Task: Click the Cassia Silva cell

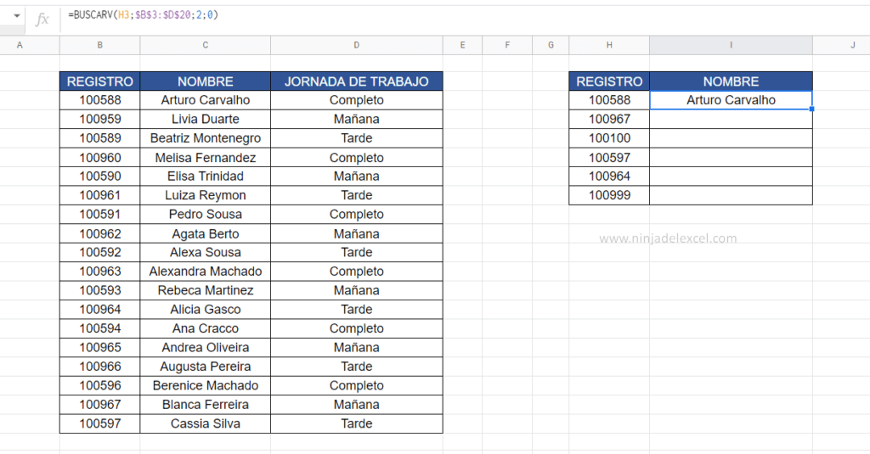Action: pos(205,423)
